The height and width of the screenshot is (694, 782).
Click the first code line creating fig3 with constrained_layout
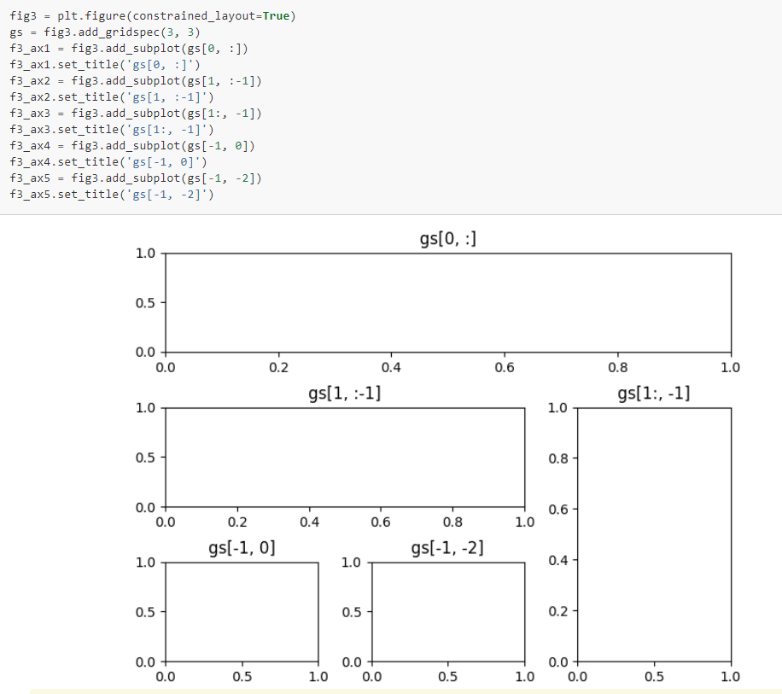point(153,16)
